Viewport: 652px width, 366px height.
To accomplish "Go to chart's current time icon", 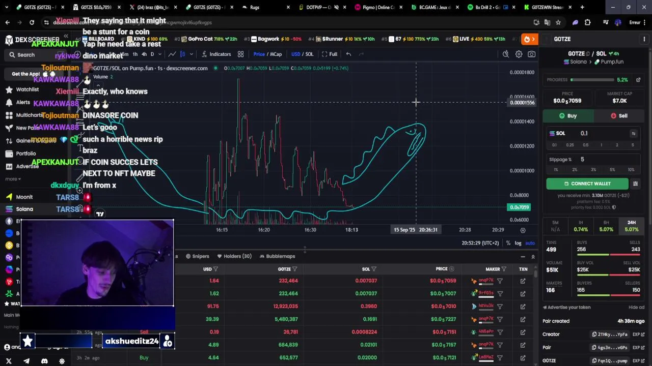I will [523, 230].
